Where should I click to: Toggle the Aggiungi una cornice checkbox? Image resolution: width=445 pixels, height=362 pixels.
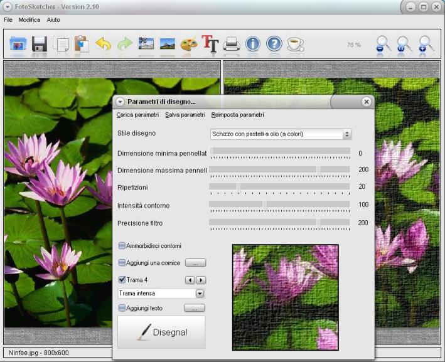(122, 263)
